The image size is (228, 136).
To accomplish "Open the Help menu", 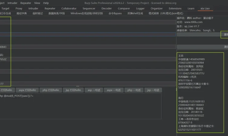I will tap(46, 3).
